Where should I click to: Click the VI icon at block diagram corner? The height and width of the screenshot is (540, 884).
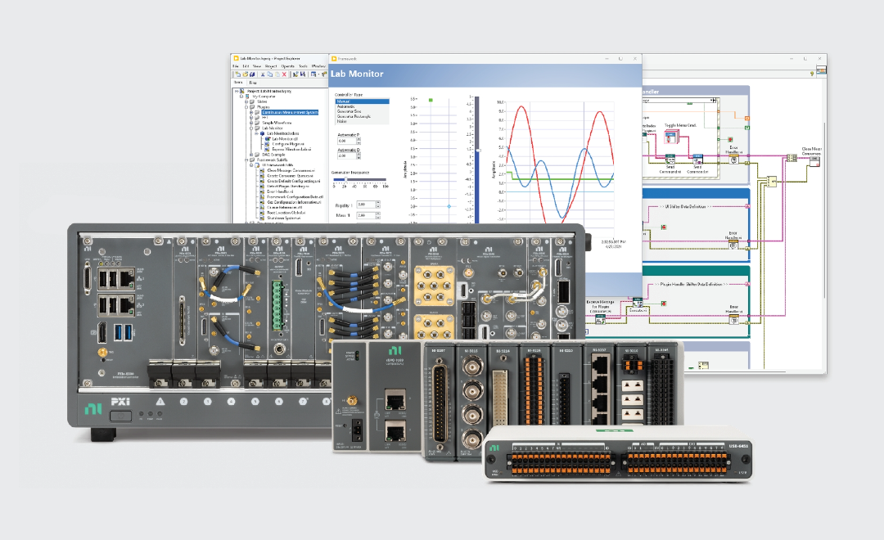point(822,70)
